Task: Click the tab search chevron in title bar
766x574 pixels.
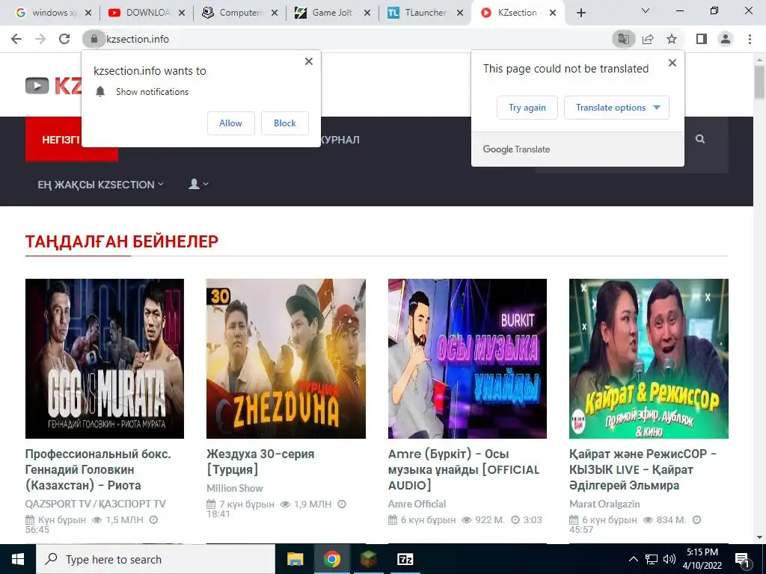Action: (x=646, y=10)
